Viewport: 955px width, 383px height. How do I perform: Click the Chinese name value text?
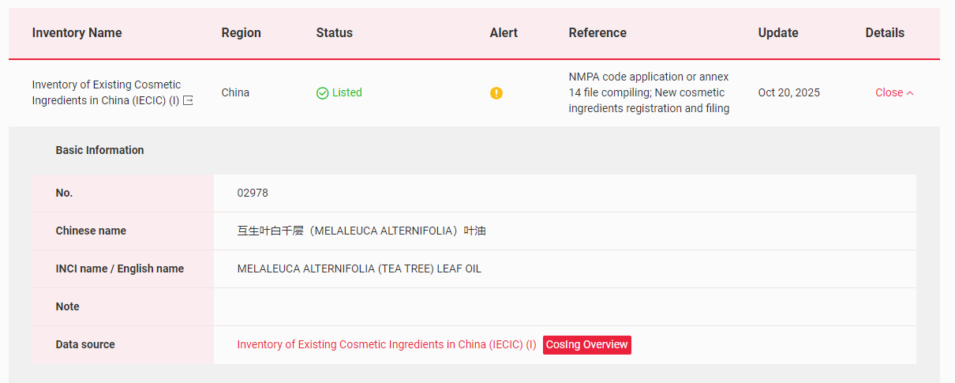click(361, 231)
